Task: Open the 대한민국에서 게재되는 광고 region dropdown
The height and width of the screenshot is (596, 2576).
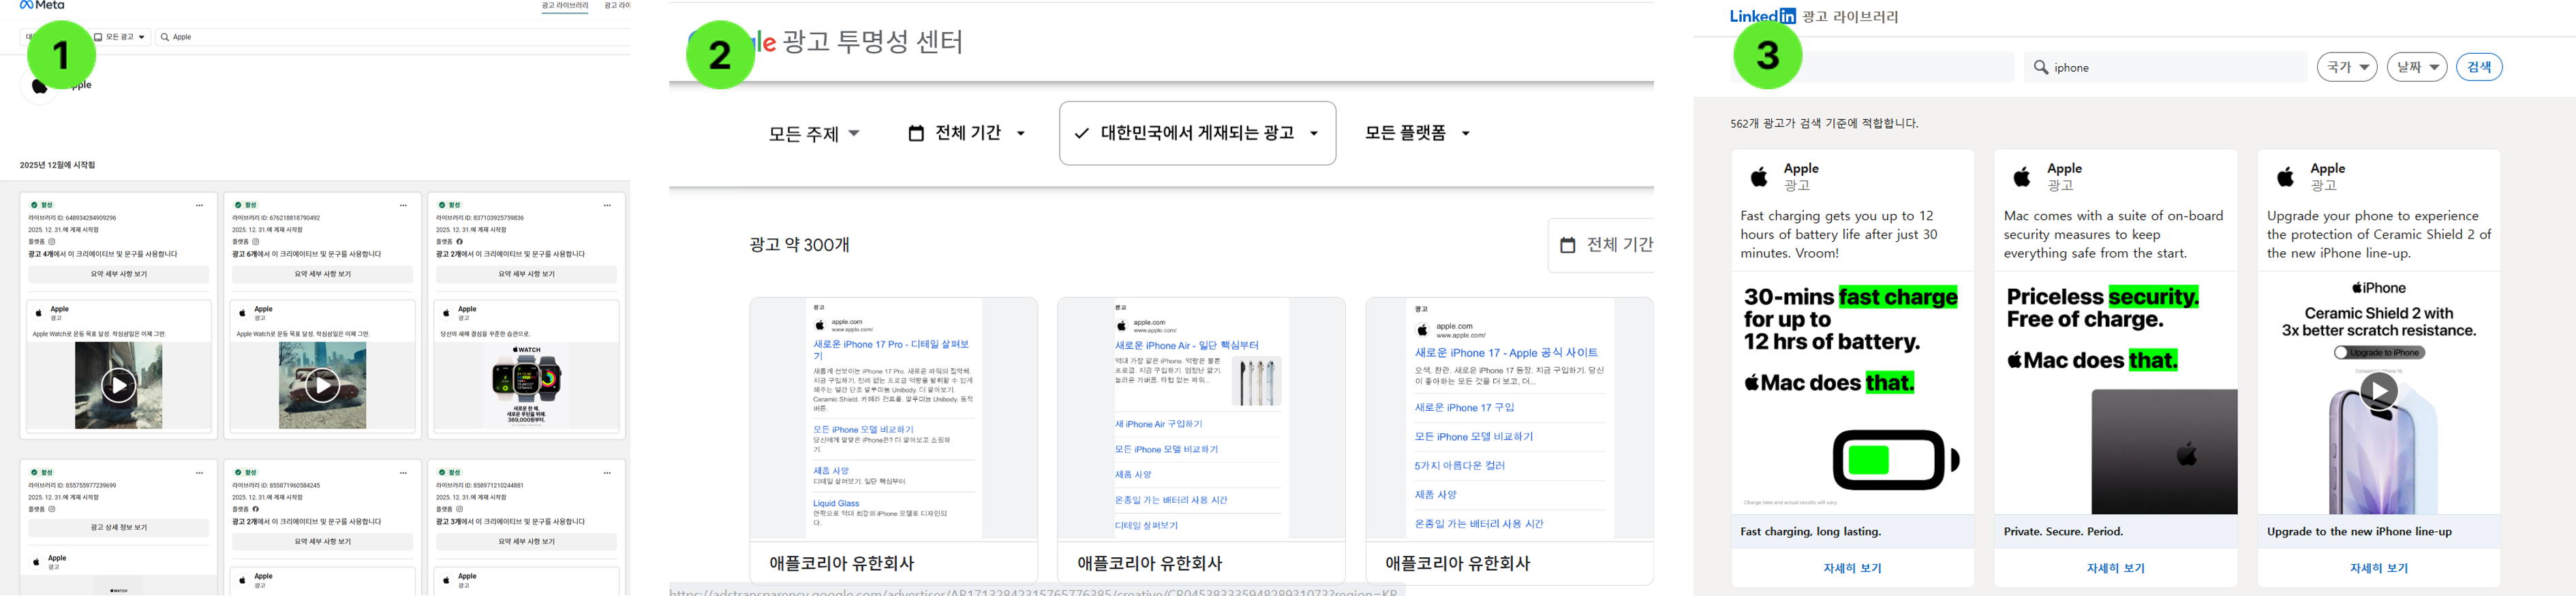Action: 1197,133
